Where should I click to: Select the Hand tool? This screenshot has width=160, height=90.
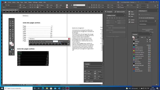click(10, 40)
